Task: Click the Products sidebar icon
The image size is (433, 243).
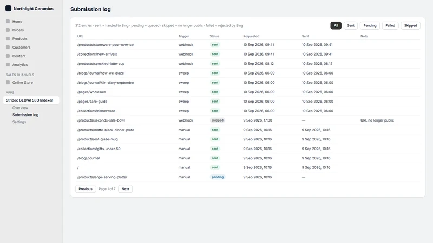Action: pyautogui.click(x=8, y=38)
